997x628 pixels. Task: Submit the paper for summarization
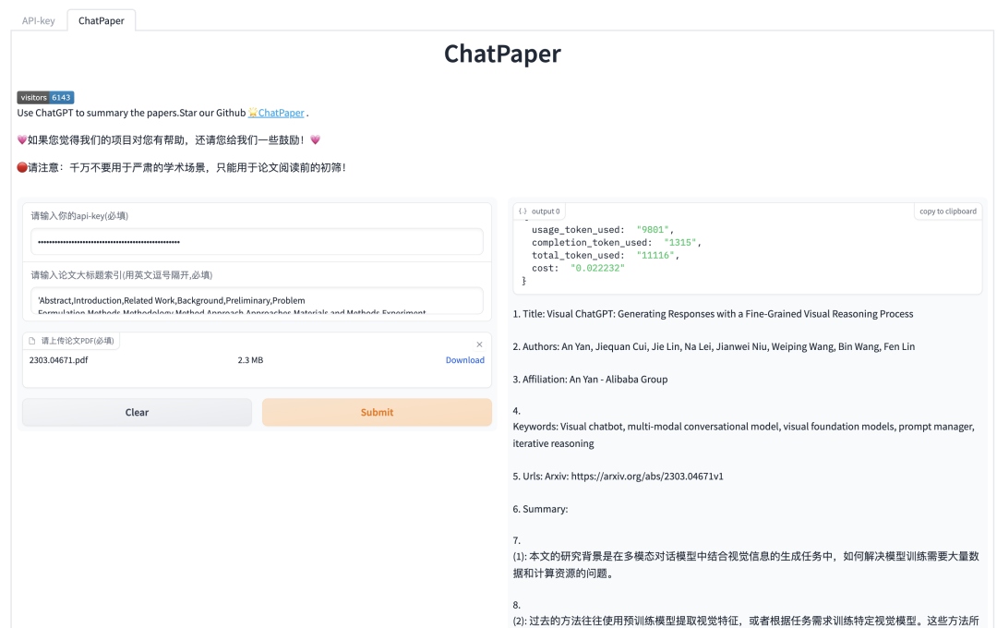coord(377,412)
